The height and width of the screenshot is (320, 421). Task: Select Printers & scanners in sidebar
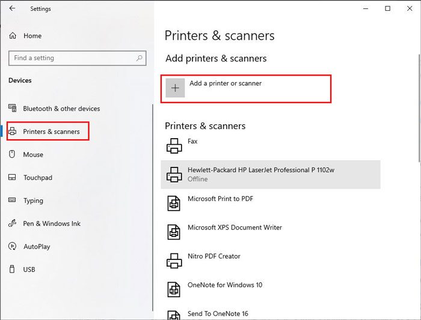48,131
